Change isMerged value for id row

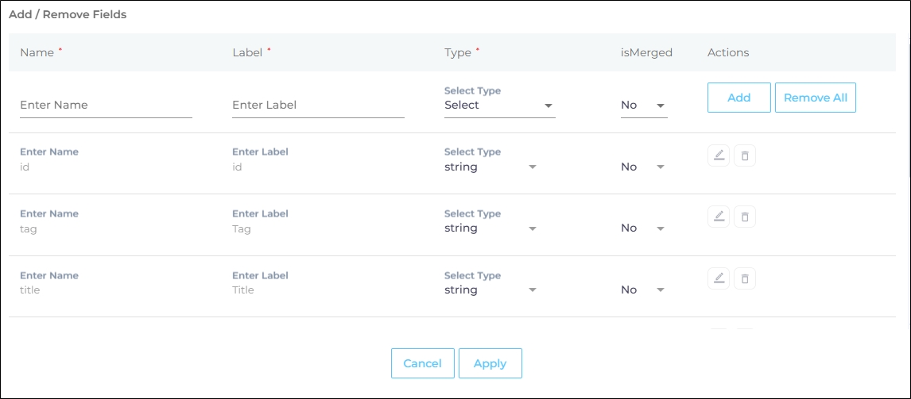pyautogui.click(x=642, y=167)
